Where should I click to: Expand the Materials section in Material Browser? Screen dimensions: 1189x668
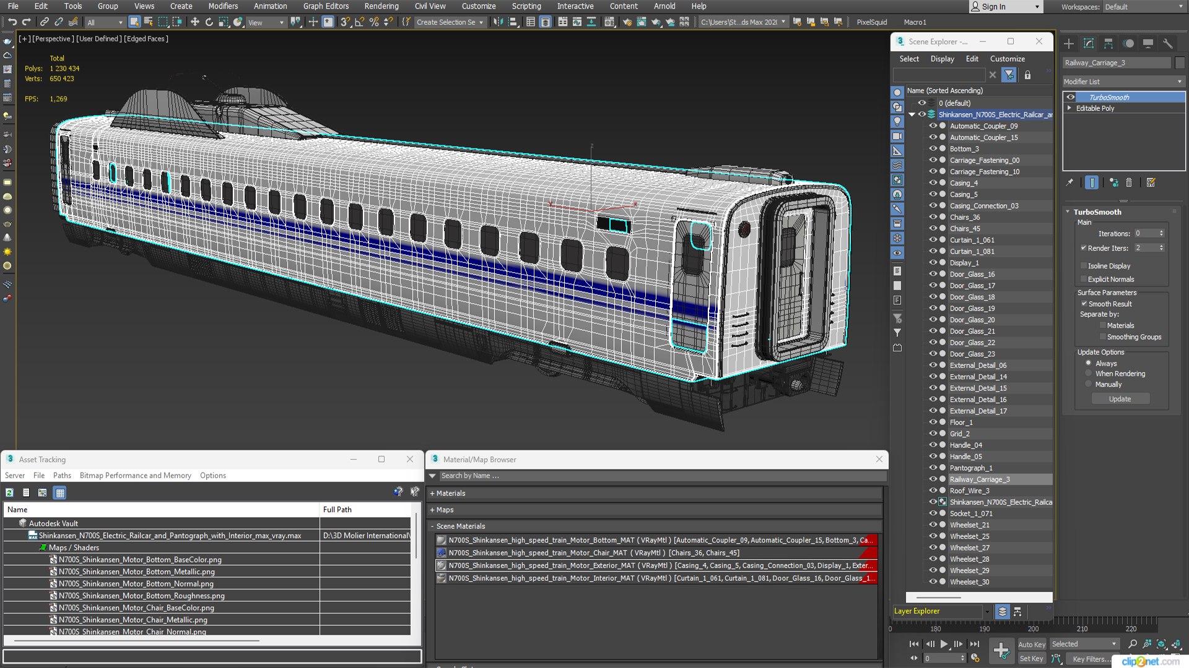coord(432,494)
